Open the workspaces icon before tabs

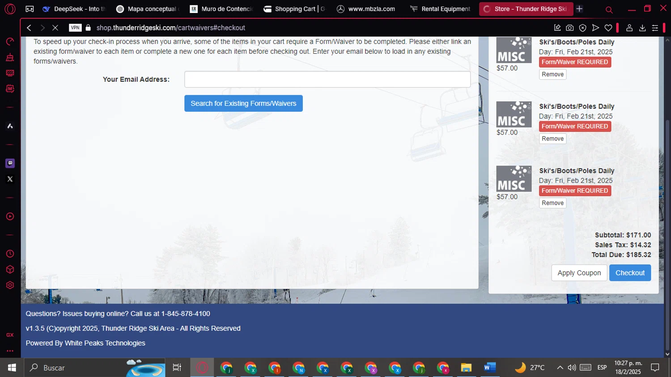pos(30,9)
